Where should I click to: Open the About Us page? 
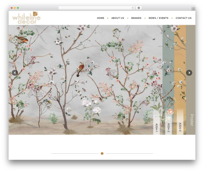pyautogui.click(x=118, y=18)
